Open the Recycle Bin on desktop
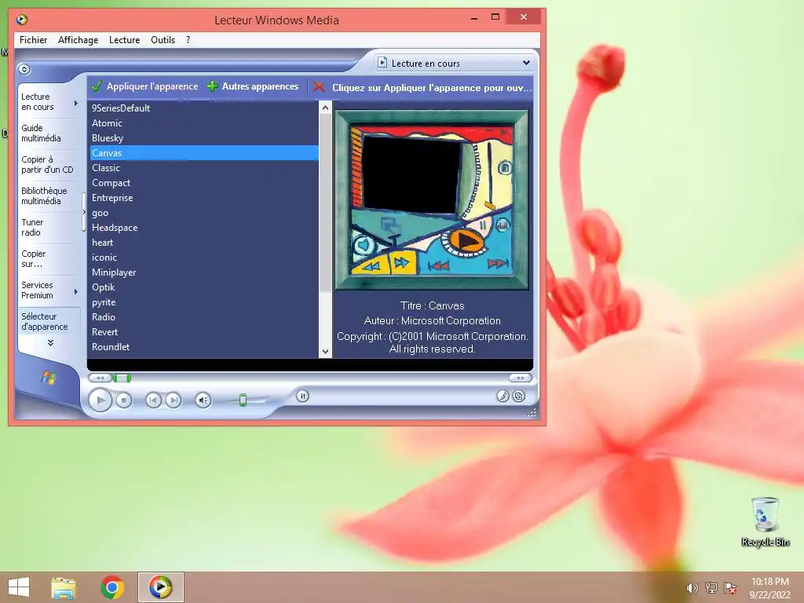Viewport: 804px width, 603px height. pos(765,521)
